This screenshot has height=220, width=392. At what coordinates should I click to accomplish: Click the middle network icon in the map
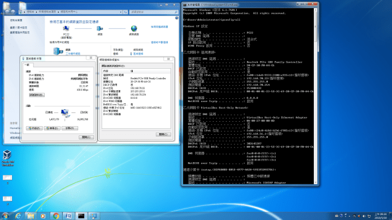click(x=100, y=29)
